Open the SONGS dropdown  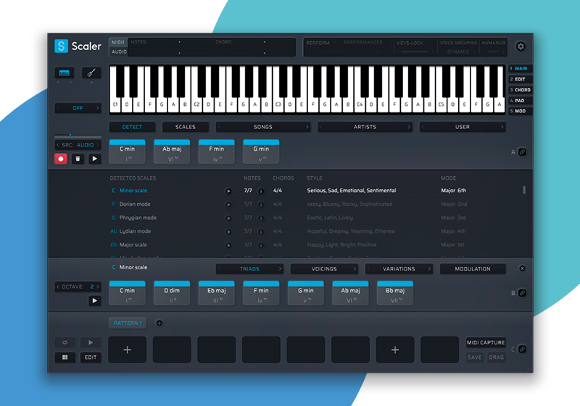click(263, 127)
